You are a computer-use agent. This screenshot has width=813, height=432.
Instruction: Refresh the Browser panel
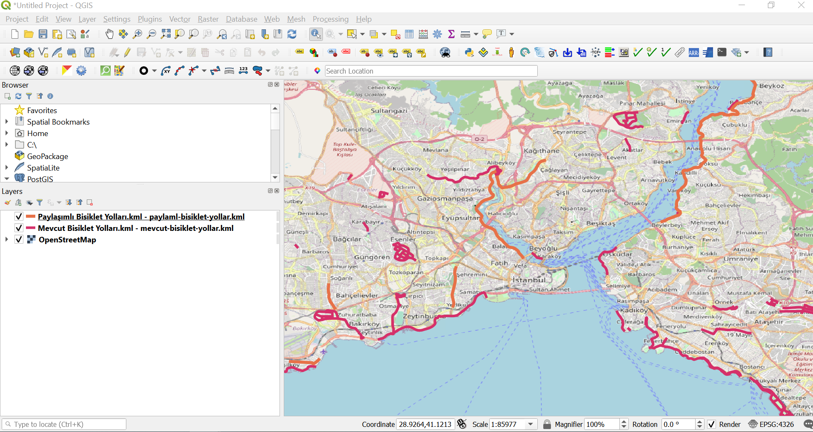[x=18, y=96]
